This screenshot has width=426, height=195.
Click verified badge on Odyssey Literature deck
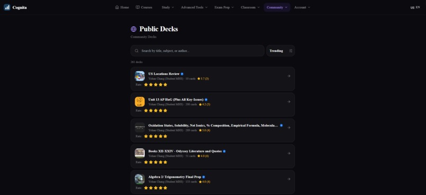coord(224,151)
